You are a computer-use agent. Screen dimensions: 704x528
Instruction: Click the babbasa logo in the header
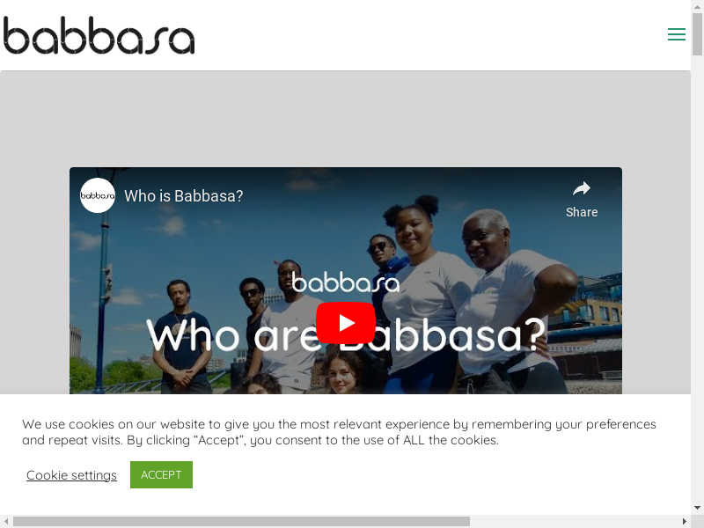click(99, 35)
